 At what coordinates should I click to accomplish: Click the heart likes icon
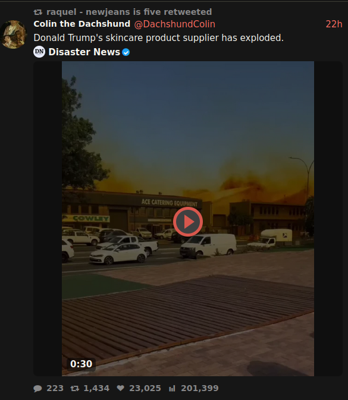(x=121, y=388)
